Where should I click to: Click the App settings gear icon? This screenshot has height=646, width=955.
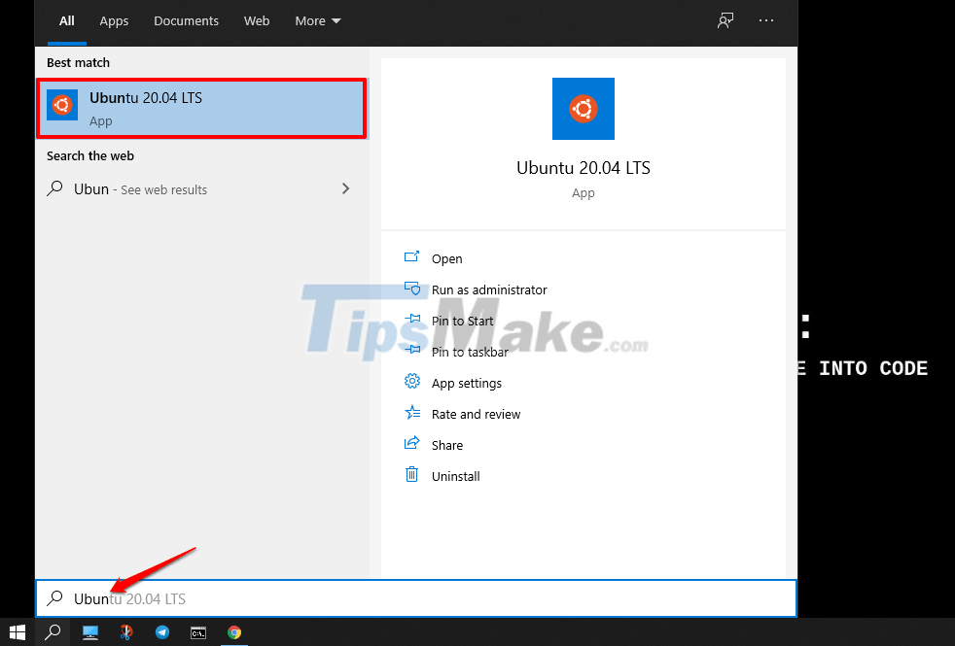412,383
